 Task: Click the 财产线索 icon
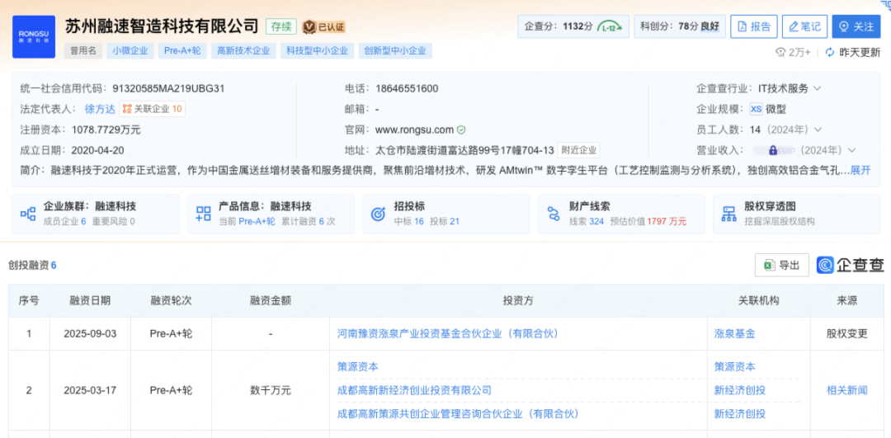coord(554,214)
